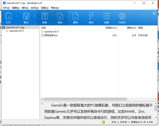
Task: Click the comment pane vertical scrollbar thumb
Action: pyautogui.click(x=156, y=108)
